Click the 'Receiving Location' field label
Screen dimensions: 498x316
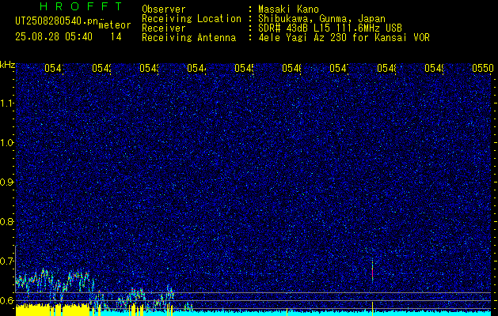[x=192, y=19]
